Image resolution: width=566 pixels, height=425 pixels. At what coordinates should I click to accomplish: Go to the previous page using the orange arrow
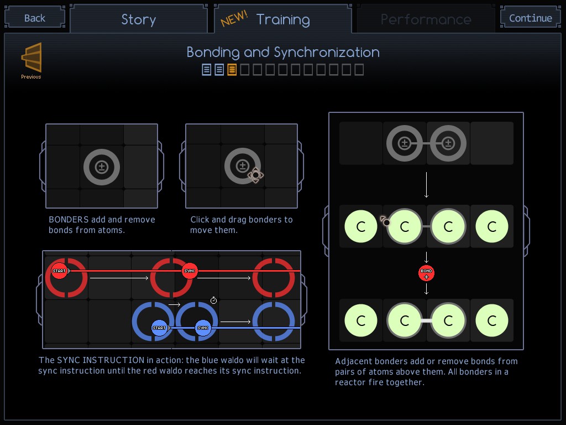point(32,57)
